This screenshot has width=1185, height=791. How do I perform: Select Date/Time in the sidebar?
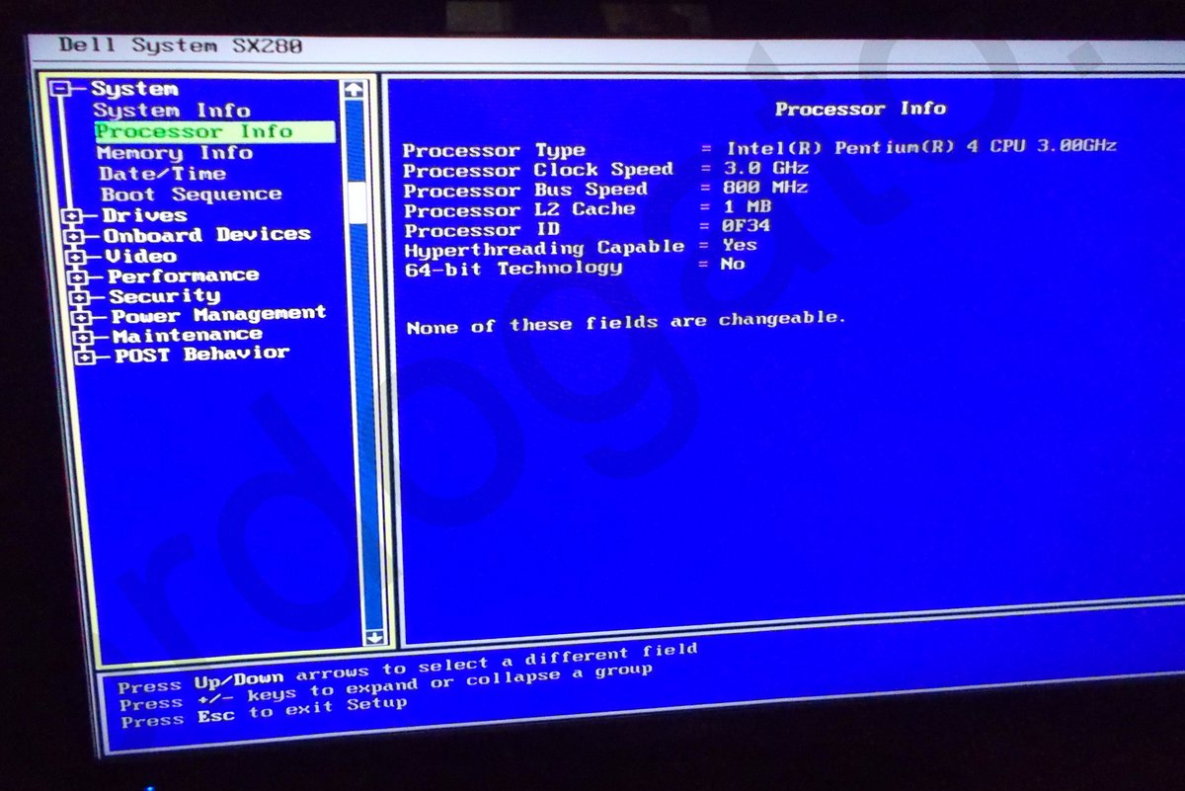coord(163,173)
